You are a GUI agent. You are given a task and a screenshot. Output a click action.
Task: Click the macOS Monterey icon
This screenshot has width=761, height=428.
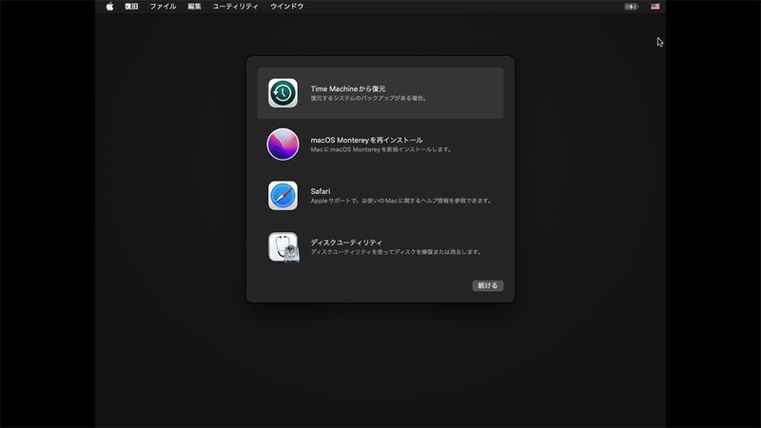(x=283, y=145)
